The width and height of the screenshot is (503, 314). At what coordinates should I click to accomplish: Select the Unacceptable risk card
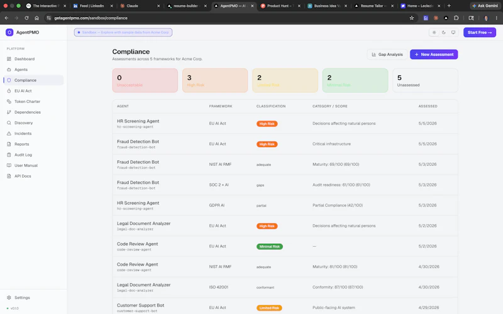click(145, 80)
